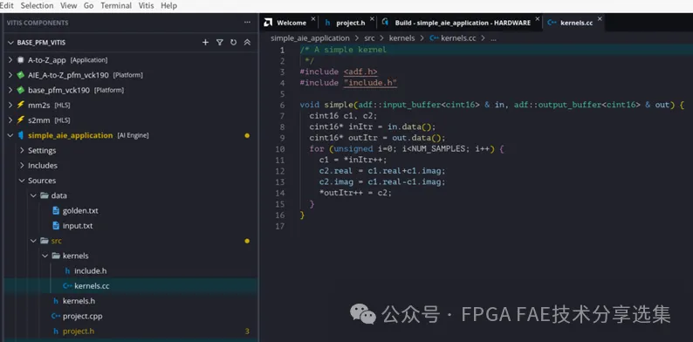The width and height of the screenshot is (693, 342).
Task: Click the kernels breadcrumb segment
Action: coord(401,38)
